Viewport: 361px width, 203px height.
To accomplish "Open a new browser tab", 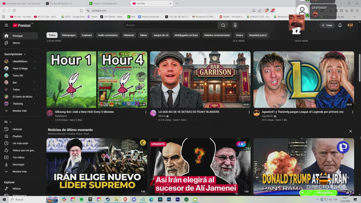I will [x=177, y=3].
